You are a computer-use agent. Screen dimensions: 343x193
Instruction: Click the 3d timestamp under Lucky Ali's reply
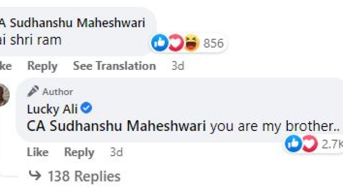pyautogui.click(x=116, y=152)
